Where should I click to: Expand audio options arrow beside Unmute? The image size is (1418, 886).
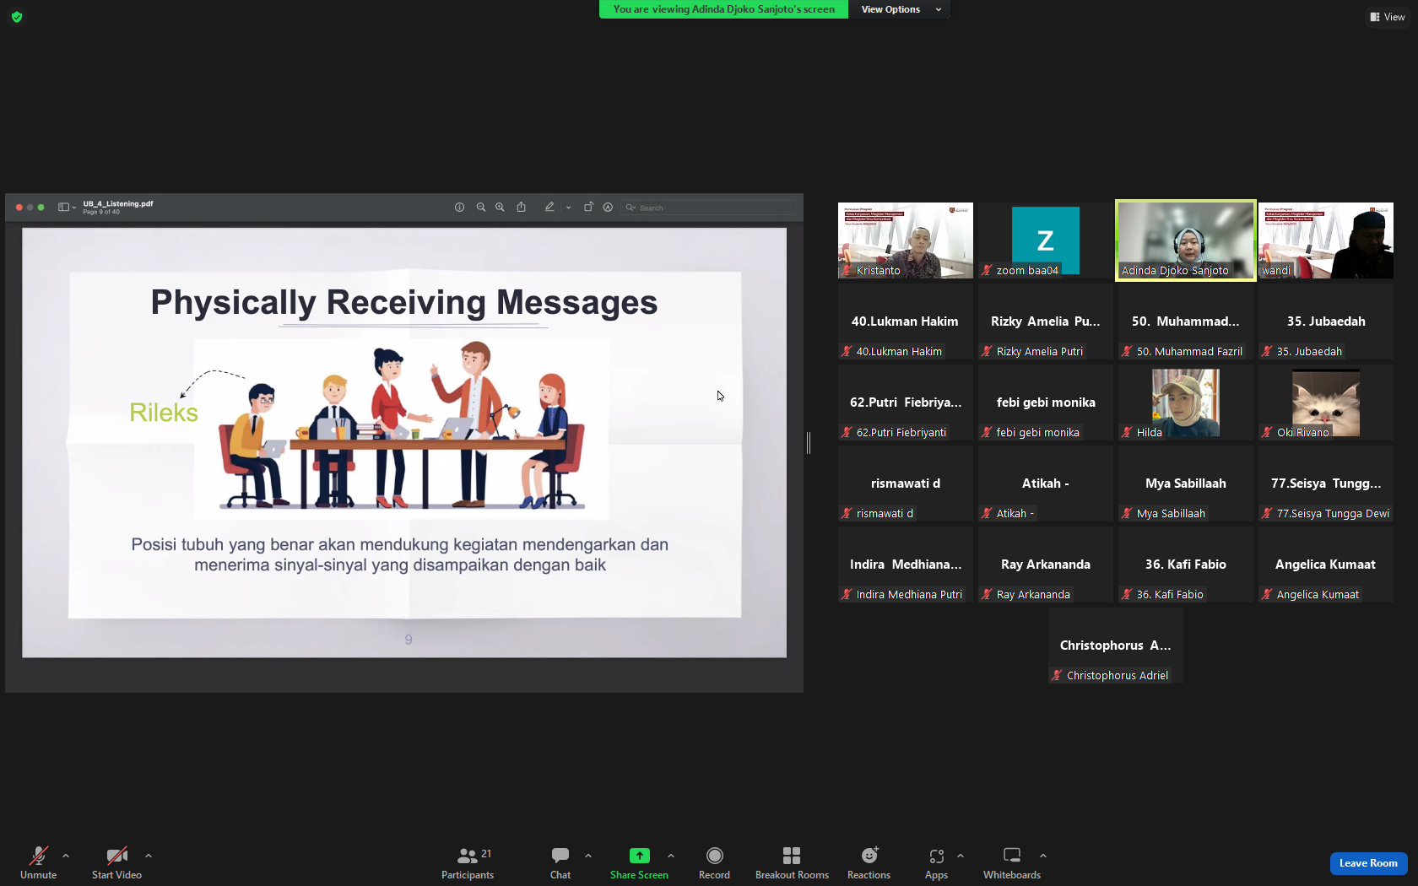[66, 856]
